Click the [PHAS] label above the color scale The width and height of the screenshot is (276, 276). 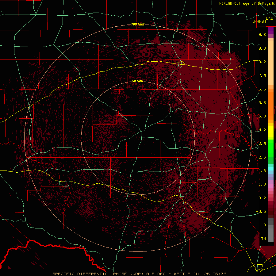pyautogui.click(x=259, y=21)
